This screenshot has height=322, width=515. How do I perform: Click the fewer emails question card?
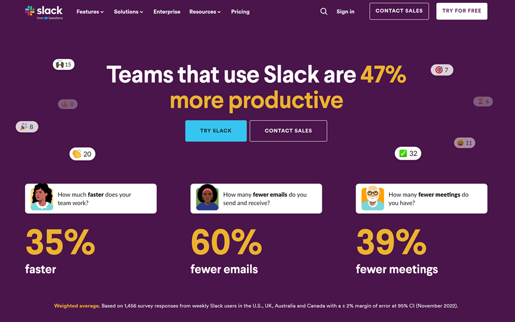pyautogui.click(x=256, y=198)
